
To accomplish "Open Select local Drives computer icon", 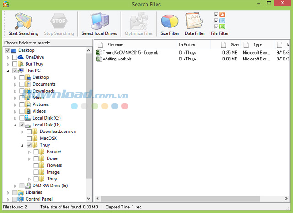I will click(x=99, y=21).
